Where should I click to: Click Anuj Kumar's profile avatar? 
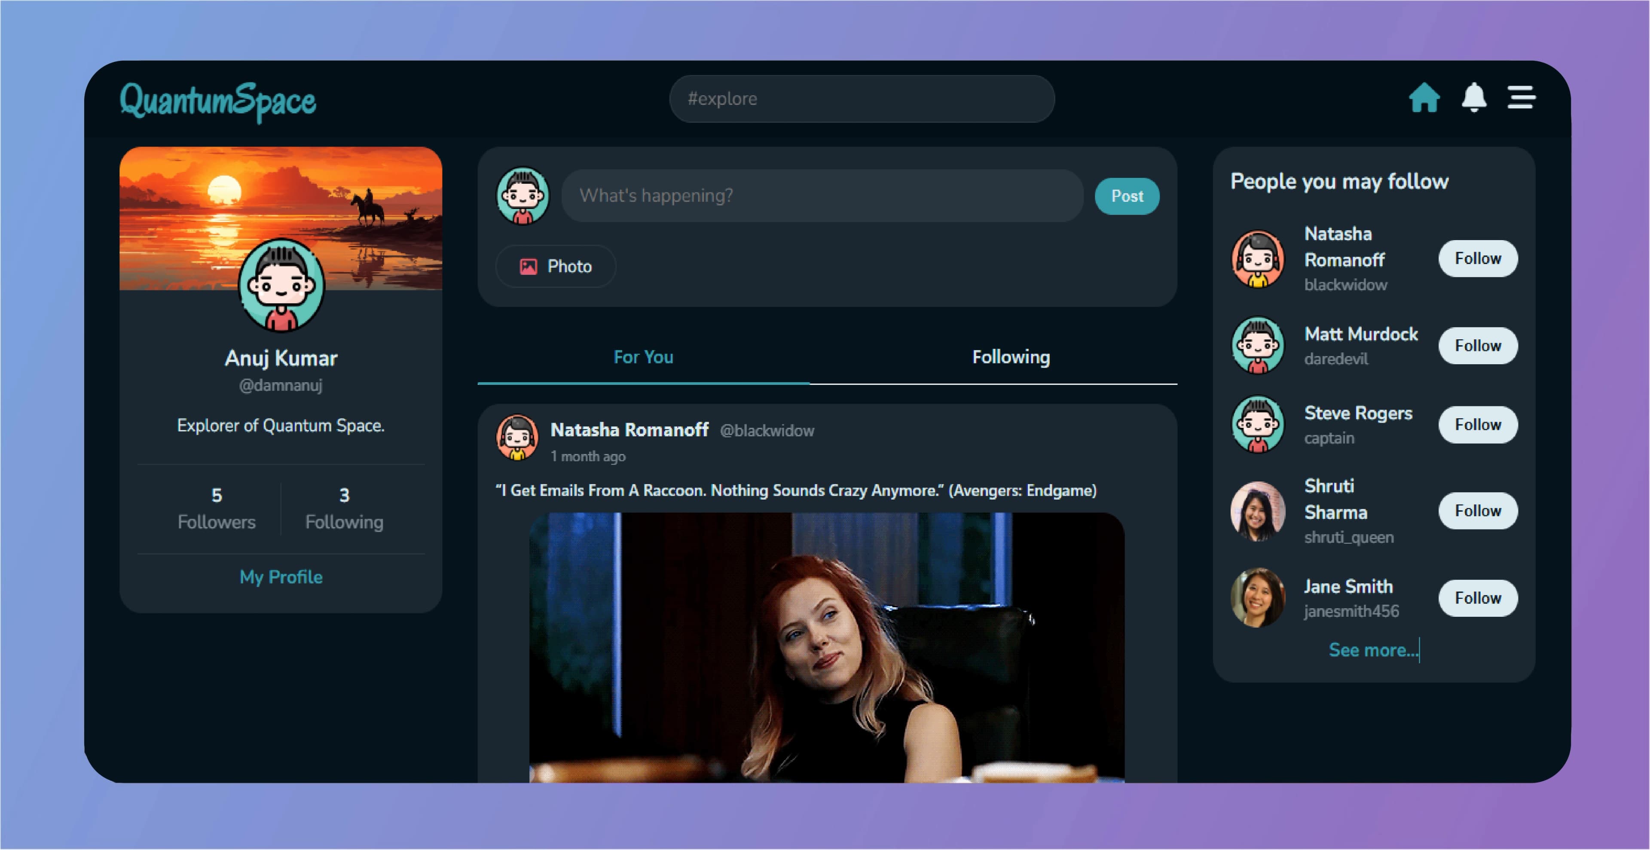(x=281, y=285)
